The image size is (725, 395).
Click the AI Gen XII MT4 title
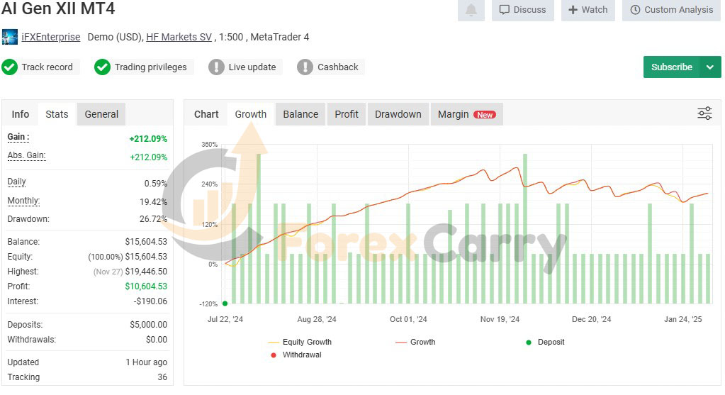58,8
